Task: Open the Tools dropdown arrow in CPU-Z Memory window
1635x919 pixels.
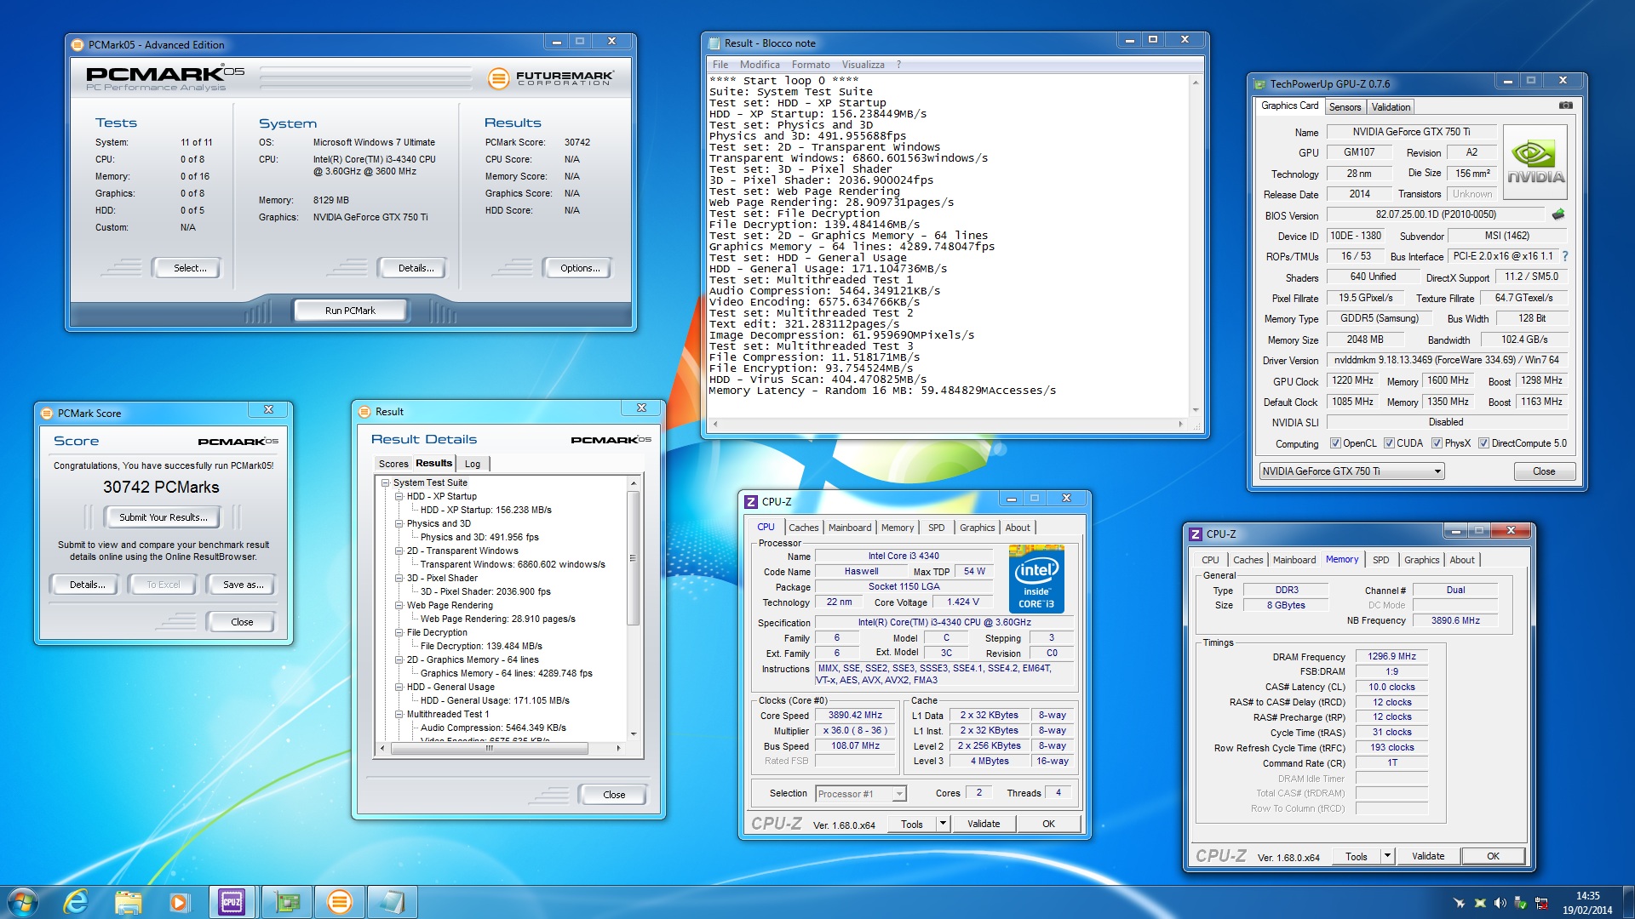Action: pos(1387,856)
